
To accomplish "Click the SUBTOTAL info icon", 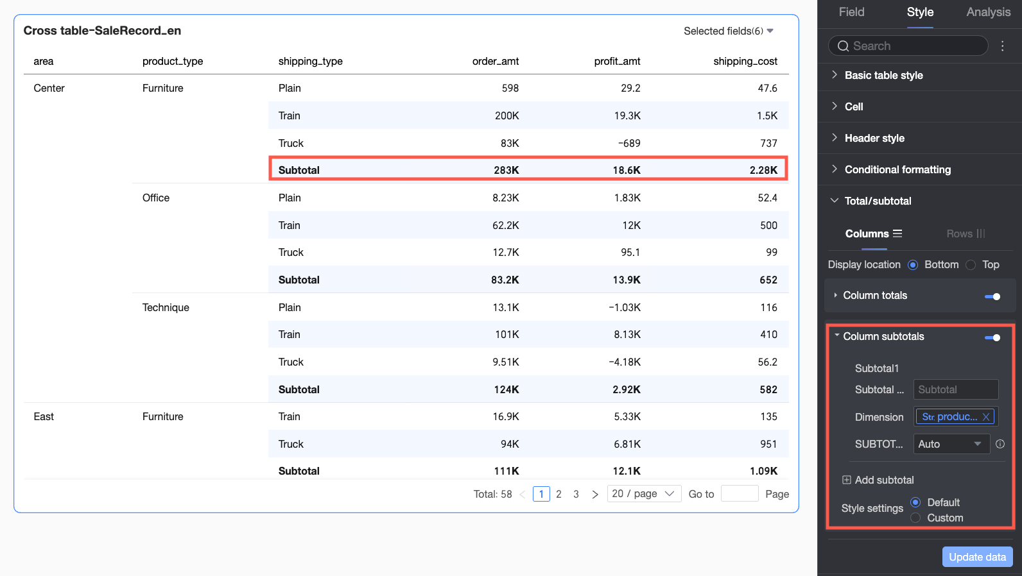I will tap(1000, 444).
